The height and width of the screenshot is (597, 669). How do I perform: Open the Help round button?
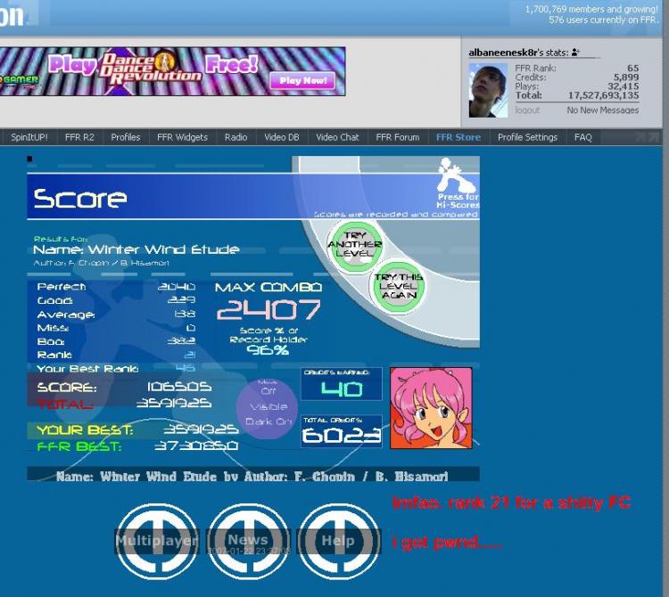338,541
